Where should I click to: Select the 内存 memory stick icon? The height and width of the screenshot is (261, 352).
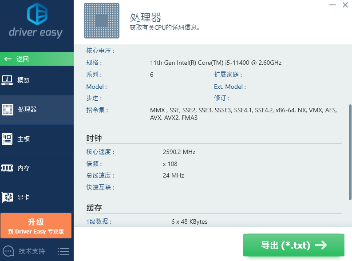(7, 168)
